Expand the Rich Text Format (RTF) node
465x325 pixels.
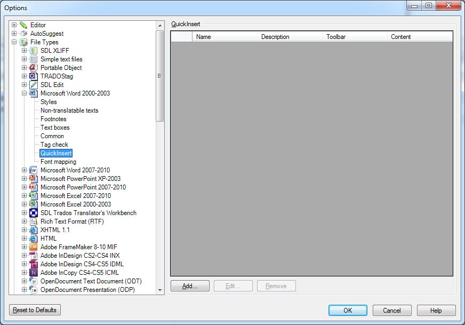click(x=25, y=221)
